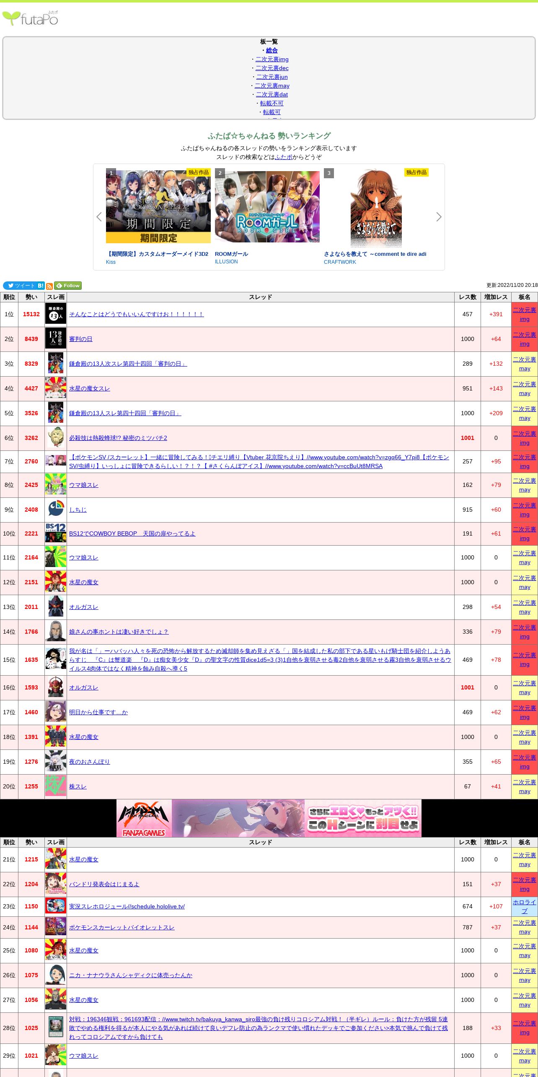This screenshot has width=538, height=1077.
Task: Click 二次元裏 may board link in row 3
Action: 525,364
